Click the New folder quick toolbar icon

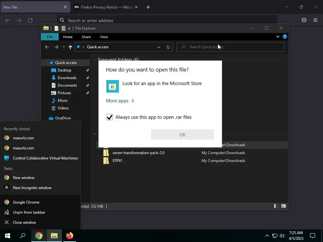[x=63, y=28]
